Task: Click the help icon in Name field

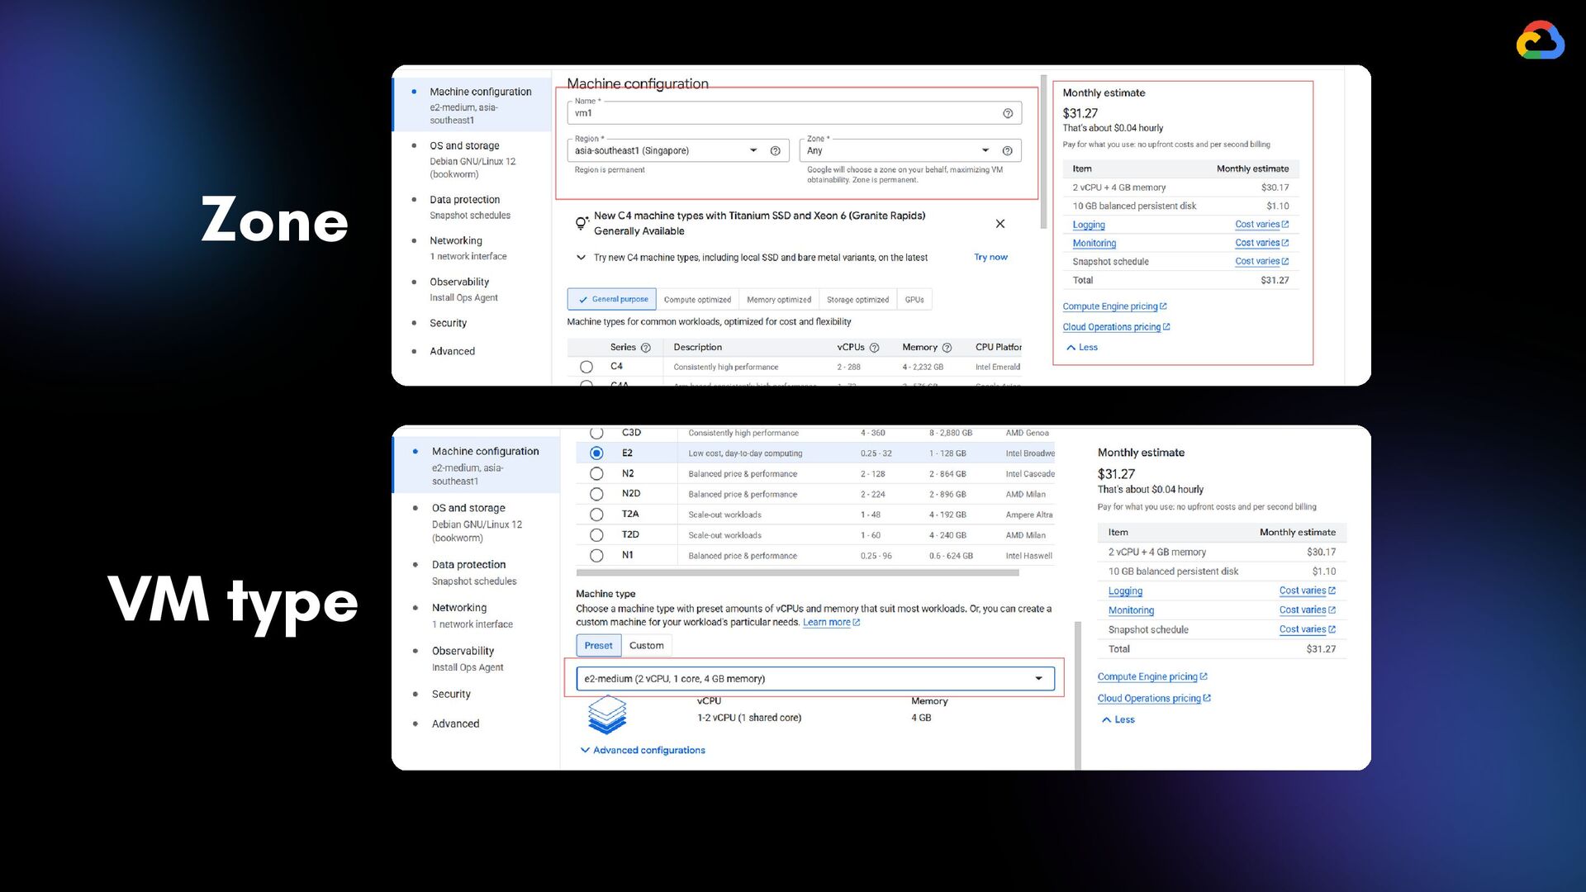Action: click(1008, 114)
